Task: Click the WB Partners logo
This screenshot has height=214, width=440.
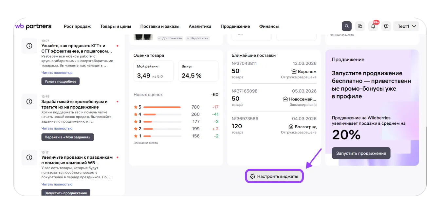Action: pos(33,26)
